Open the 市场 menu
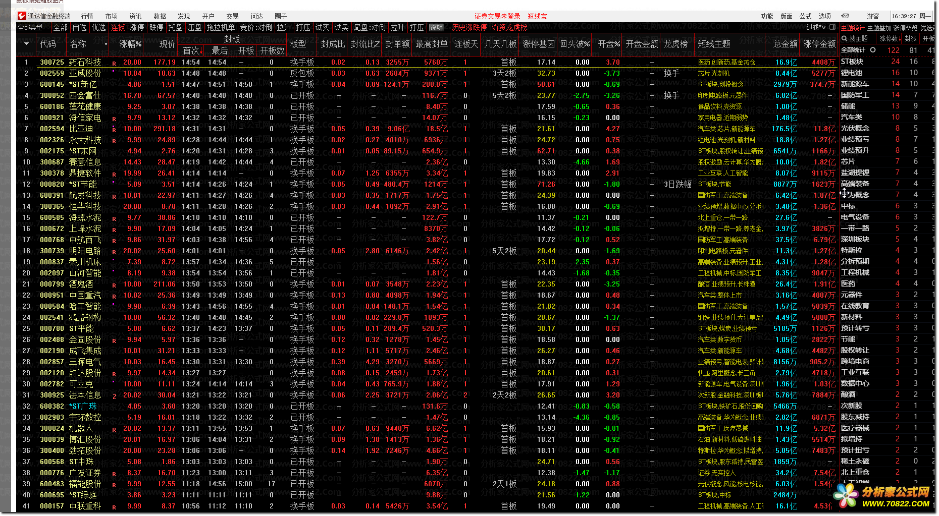Image resolution: width=939 pixels, height=516 pixels. click(x=112, y=16)
